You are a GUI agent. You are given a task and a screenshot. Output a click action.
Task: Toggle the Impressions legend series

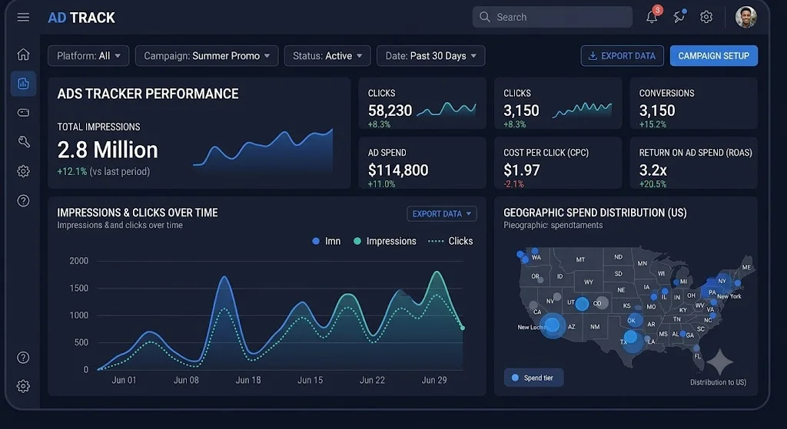(x=385, y=241)
